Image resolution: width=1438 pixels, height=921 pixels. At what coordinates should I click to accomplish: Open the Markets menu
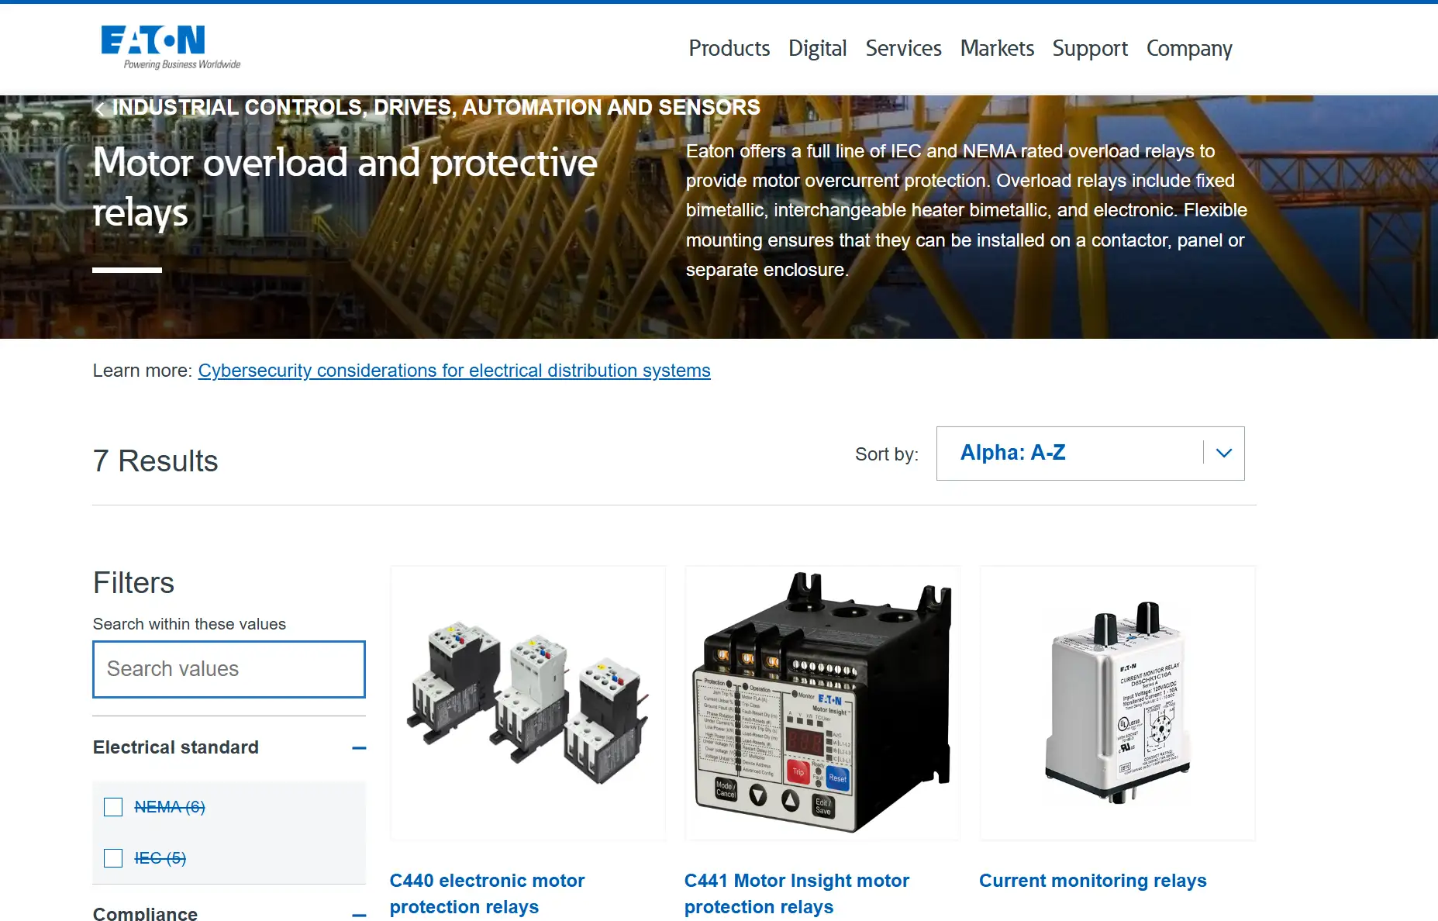997,48
